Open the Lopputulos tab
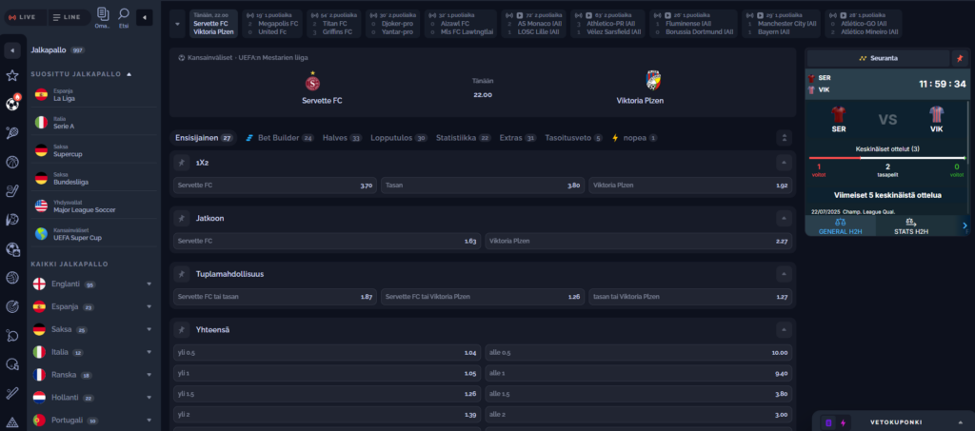The image size is (975, 431). coord(399,138)
